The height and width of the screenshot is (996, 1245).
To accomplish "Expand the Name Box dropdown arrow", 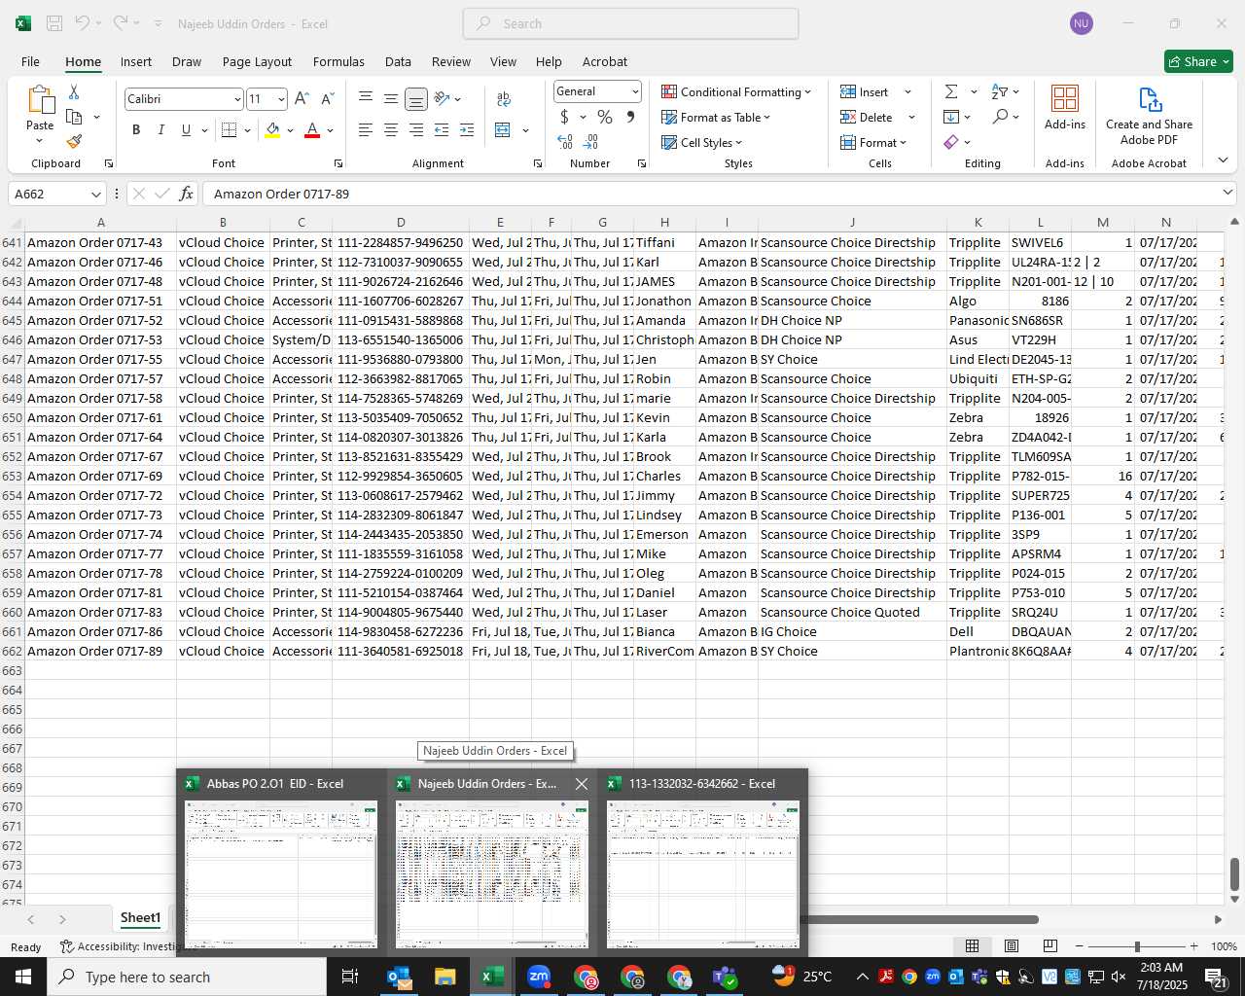I will point(96,194).
